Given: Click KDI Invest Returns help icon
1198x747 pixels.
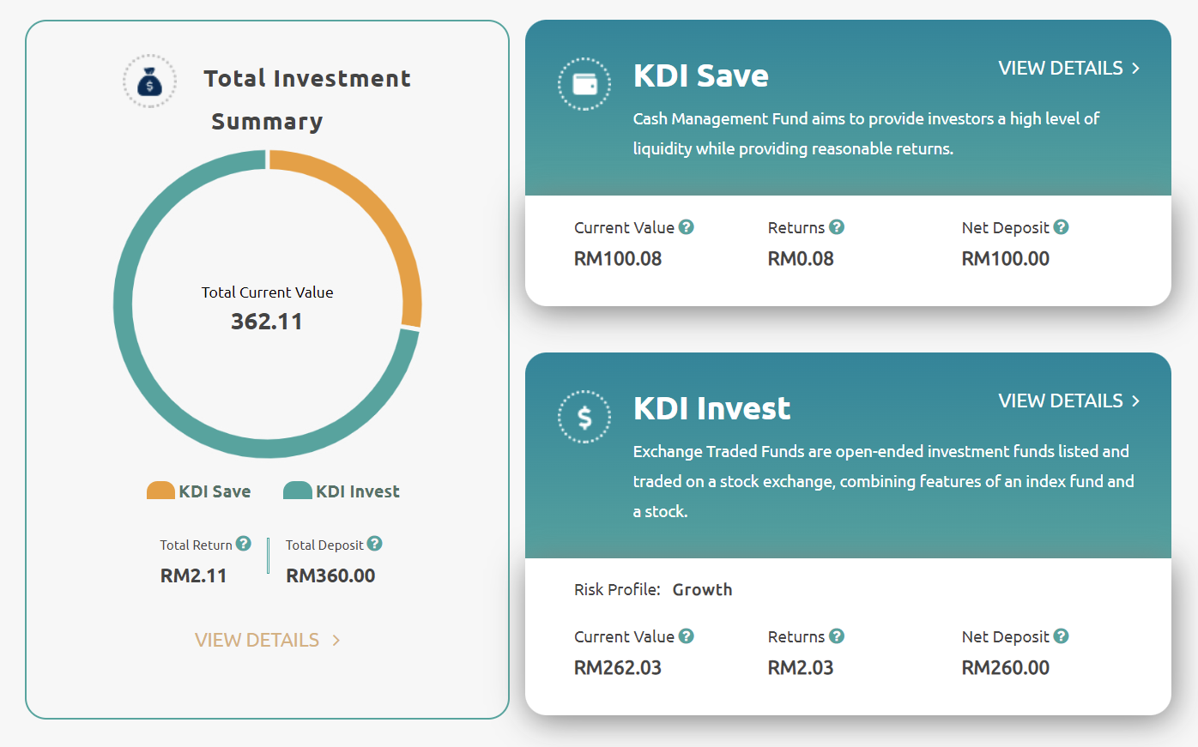Looking at the screenshot, I should [x=837, y=636].
